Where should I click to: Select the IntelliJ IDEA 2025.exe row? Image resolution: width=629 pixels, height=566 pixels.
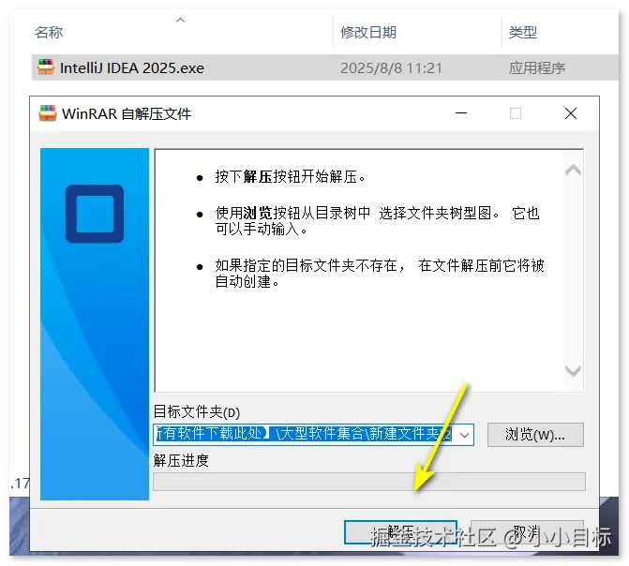point(325,67)
